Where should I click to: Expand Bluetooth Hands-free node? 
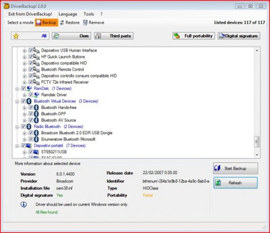click(x=24, y=108)
